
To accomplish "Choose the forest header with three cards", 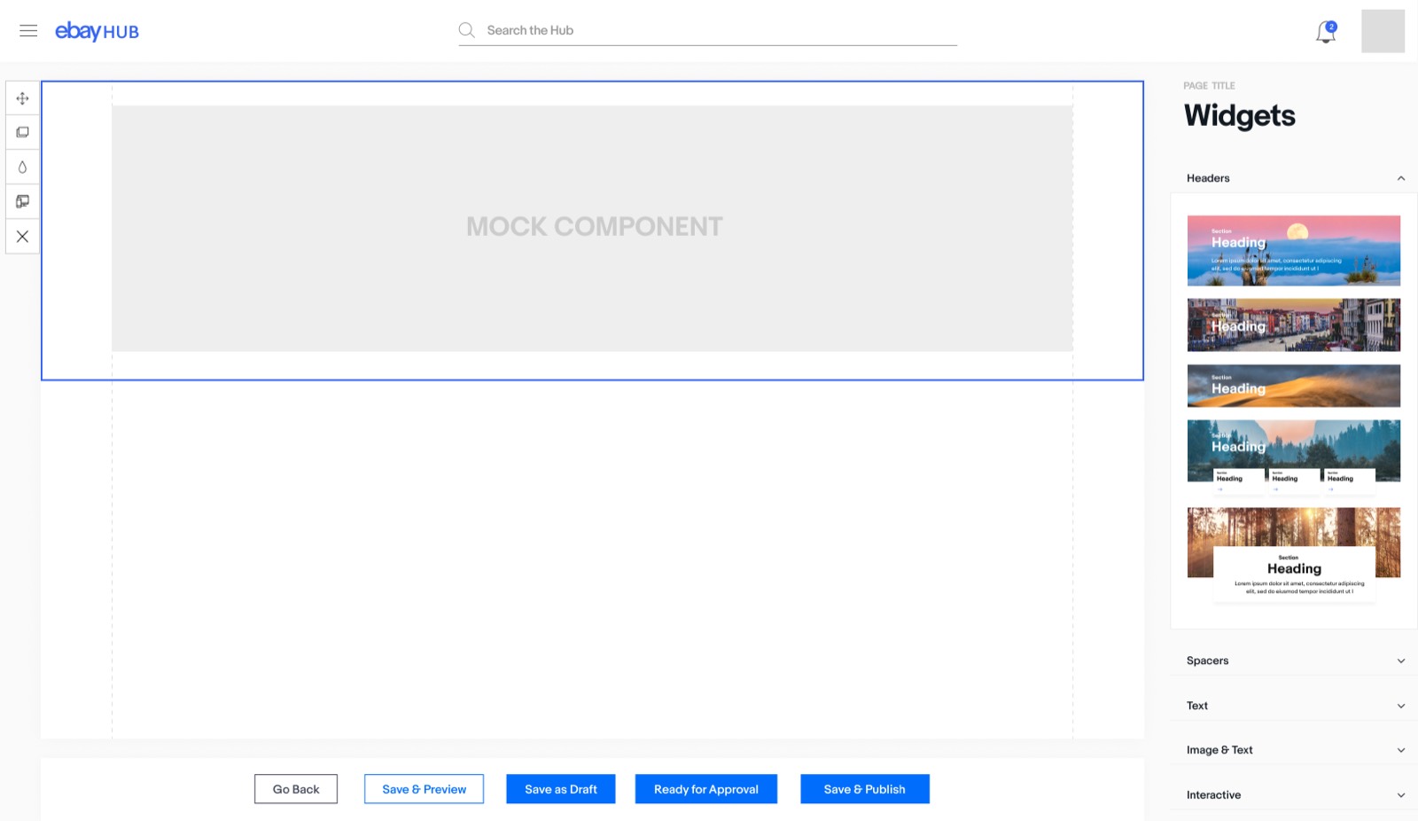I will pyautogui.click(x=1294, y=456).
